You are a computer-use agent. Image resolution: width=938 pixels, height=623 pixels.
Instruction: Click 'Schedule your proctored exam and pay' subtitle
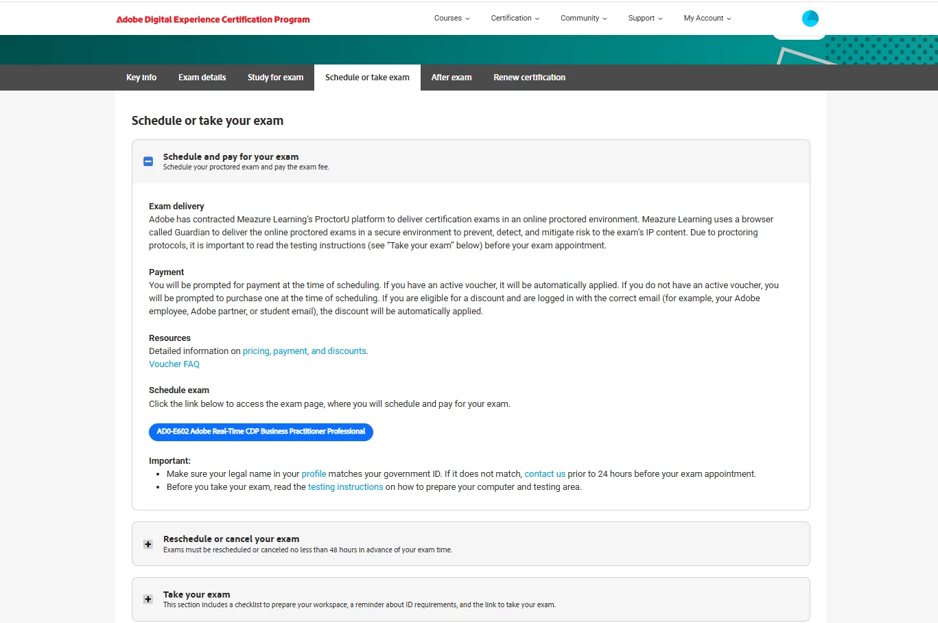click(246, 167)
